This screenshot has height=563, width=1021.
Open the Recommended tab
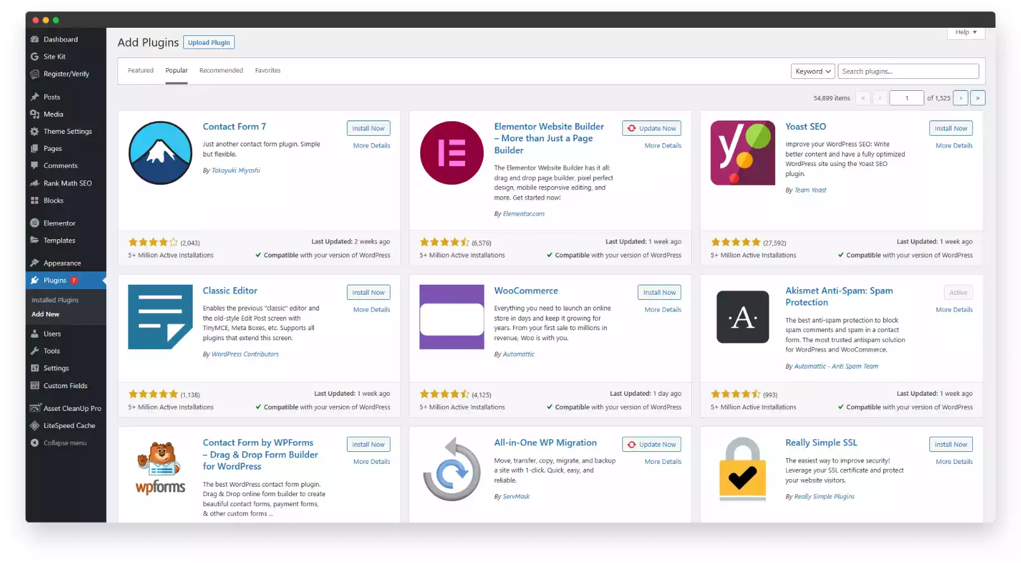click(221, 71)
